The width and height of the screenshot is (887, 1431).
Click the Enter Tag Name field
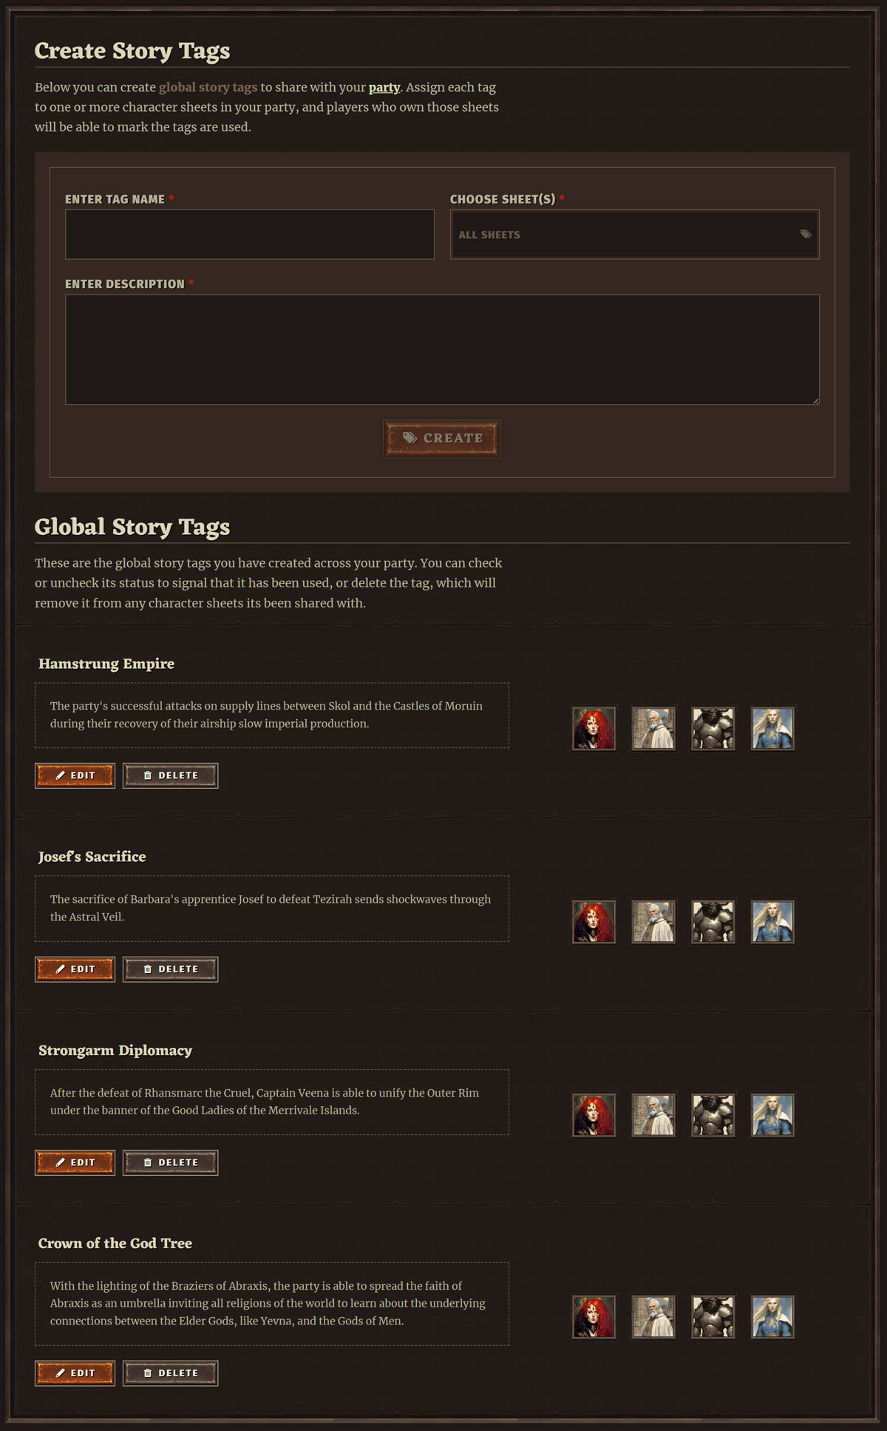click(250, 235)
